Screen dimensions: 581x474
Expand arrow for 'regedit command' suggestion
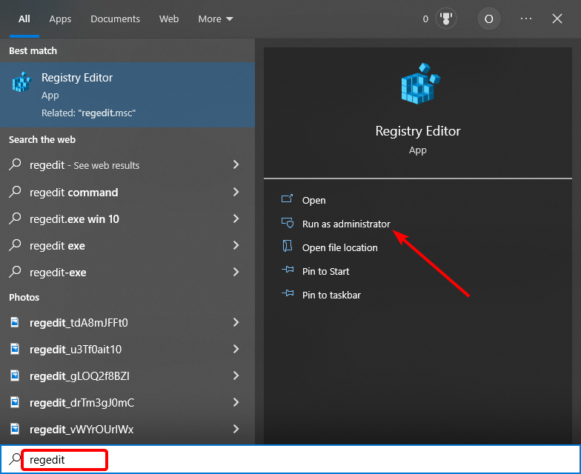pyautogui.click(x=236, y=191)
